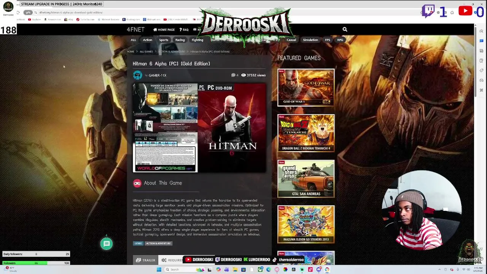487x274 pixels.
Task: Open Inazuma Eleven Go Strikers 2013 card
Action: click(x=306, y=224)
